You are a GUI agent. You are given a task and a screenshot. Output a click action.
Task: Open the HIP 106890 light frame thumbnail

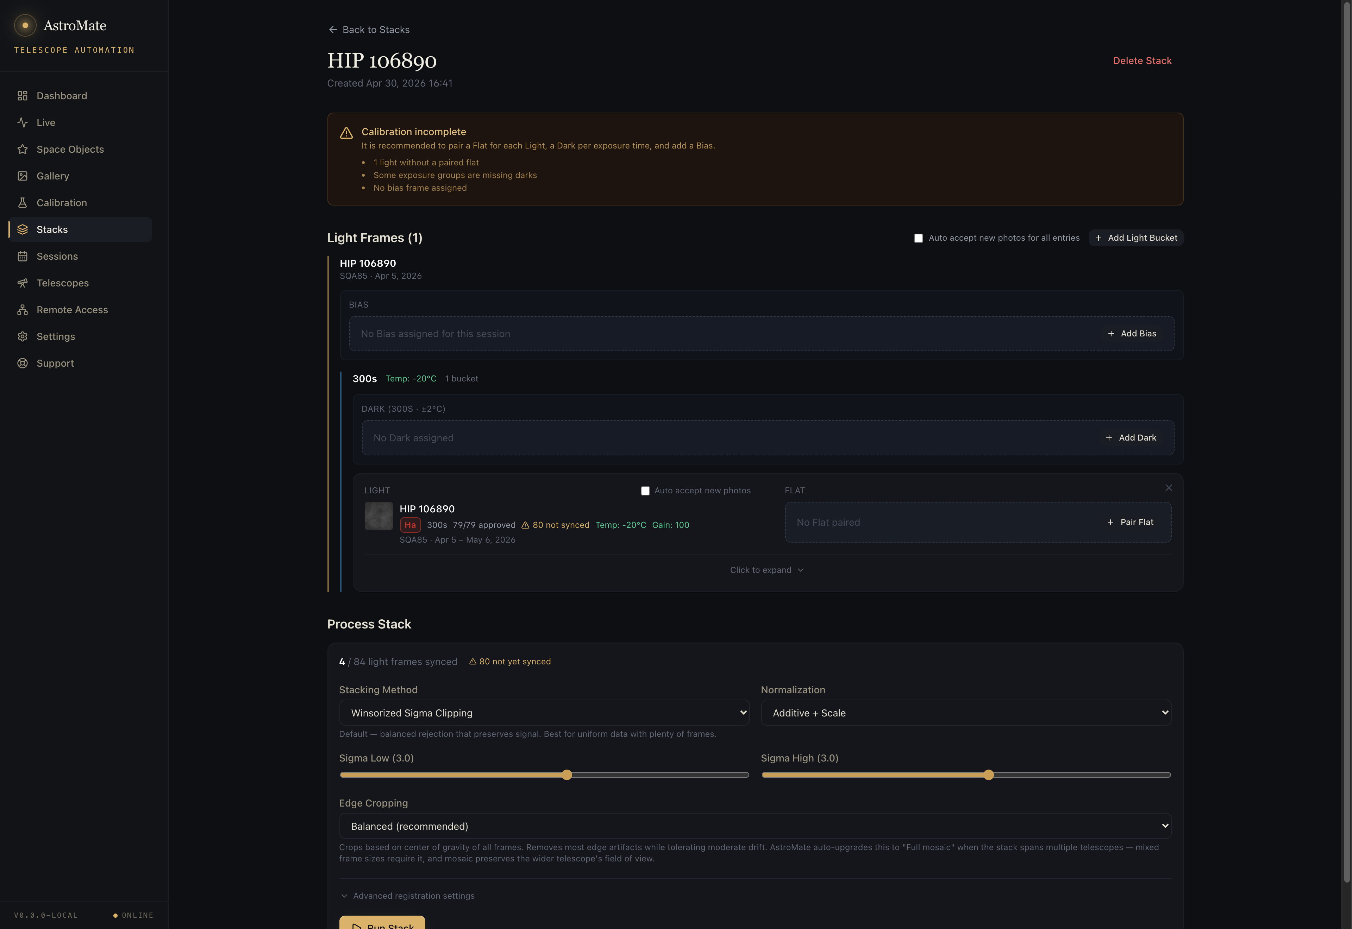click(378, 516)
